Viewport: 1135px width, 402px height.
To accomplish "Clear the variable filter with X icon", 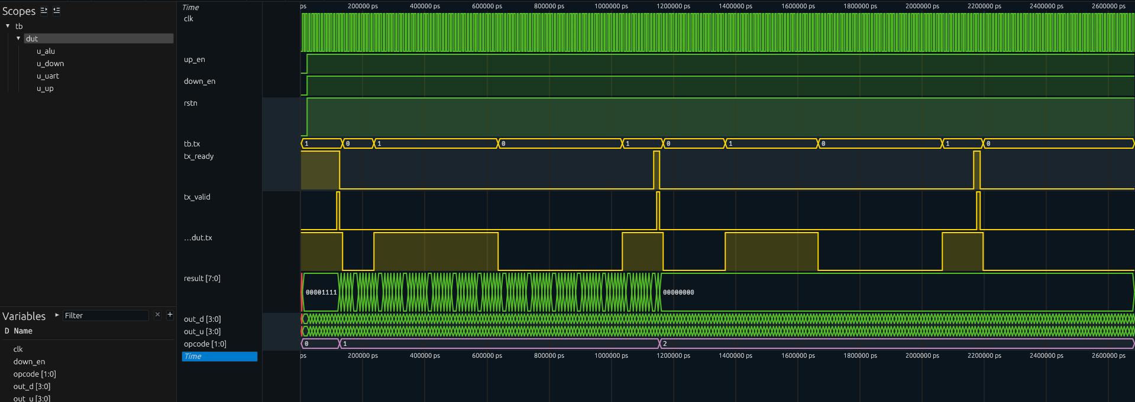I will pyautogui.click(x=157, y=315).
